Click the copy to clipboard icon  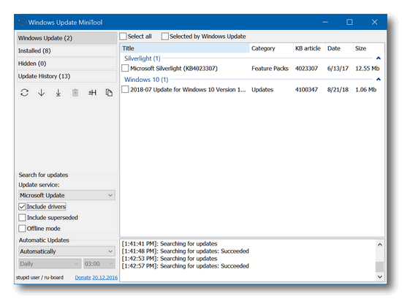tap(109, 93)
